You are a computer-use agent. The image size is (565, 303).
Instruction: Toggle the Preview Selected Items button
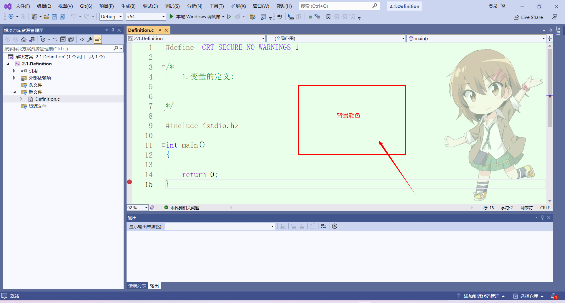click(x=98, y=39)
